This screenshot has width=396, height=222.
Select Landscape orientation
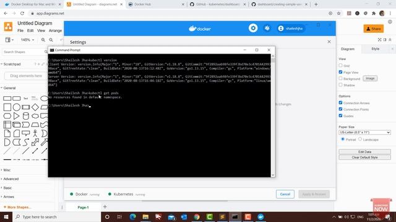click(x=360, y=139)
